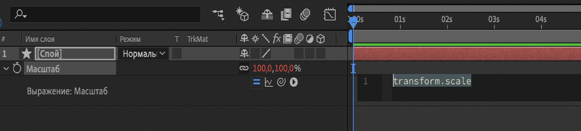This screenshot has width=581, height=131.
Task: Click the Draft 3D icon
Action: tap(242, 14)
